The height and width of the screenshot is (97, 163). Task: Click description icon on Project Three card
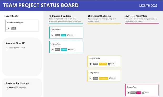click(91, 64)
